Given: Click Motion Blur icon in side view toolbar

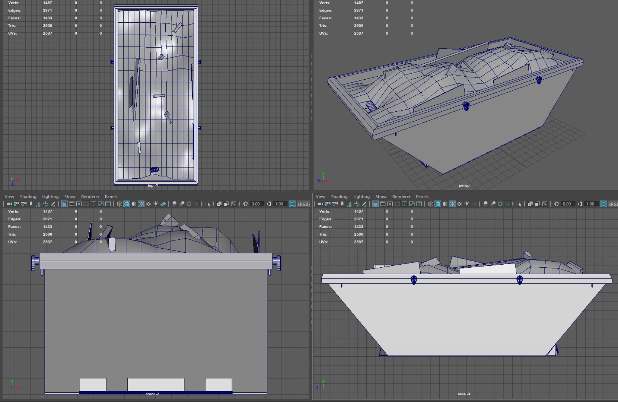Looking at the screenshot, I should 493,204.
